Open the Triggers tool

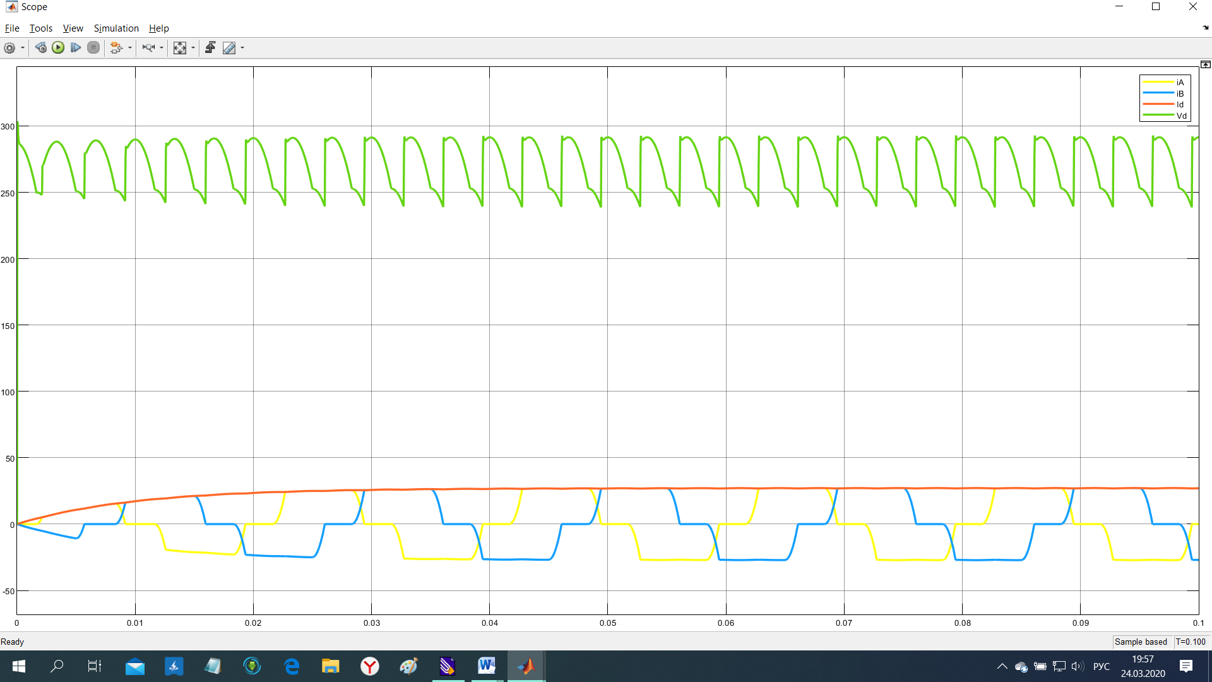[x=211, y=48]
